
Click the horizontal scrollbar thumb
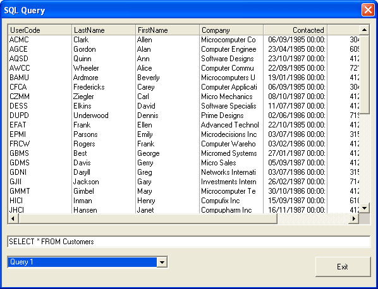[x=148, y=219]
